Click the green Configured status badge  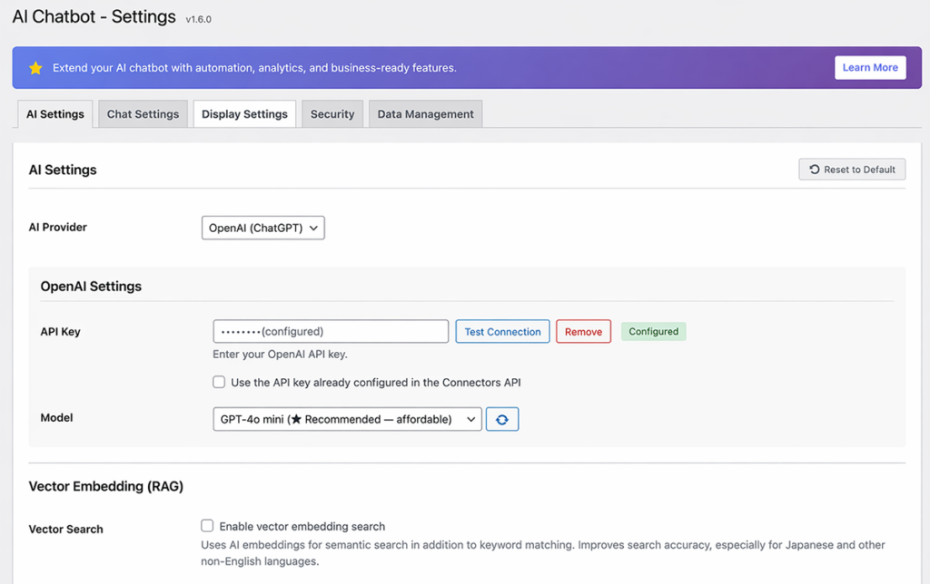(x=653, y=331)
